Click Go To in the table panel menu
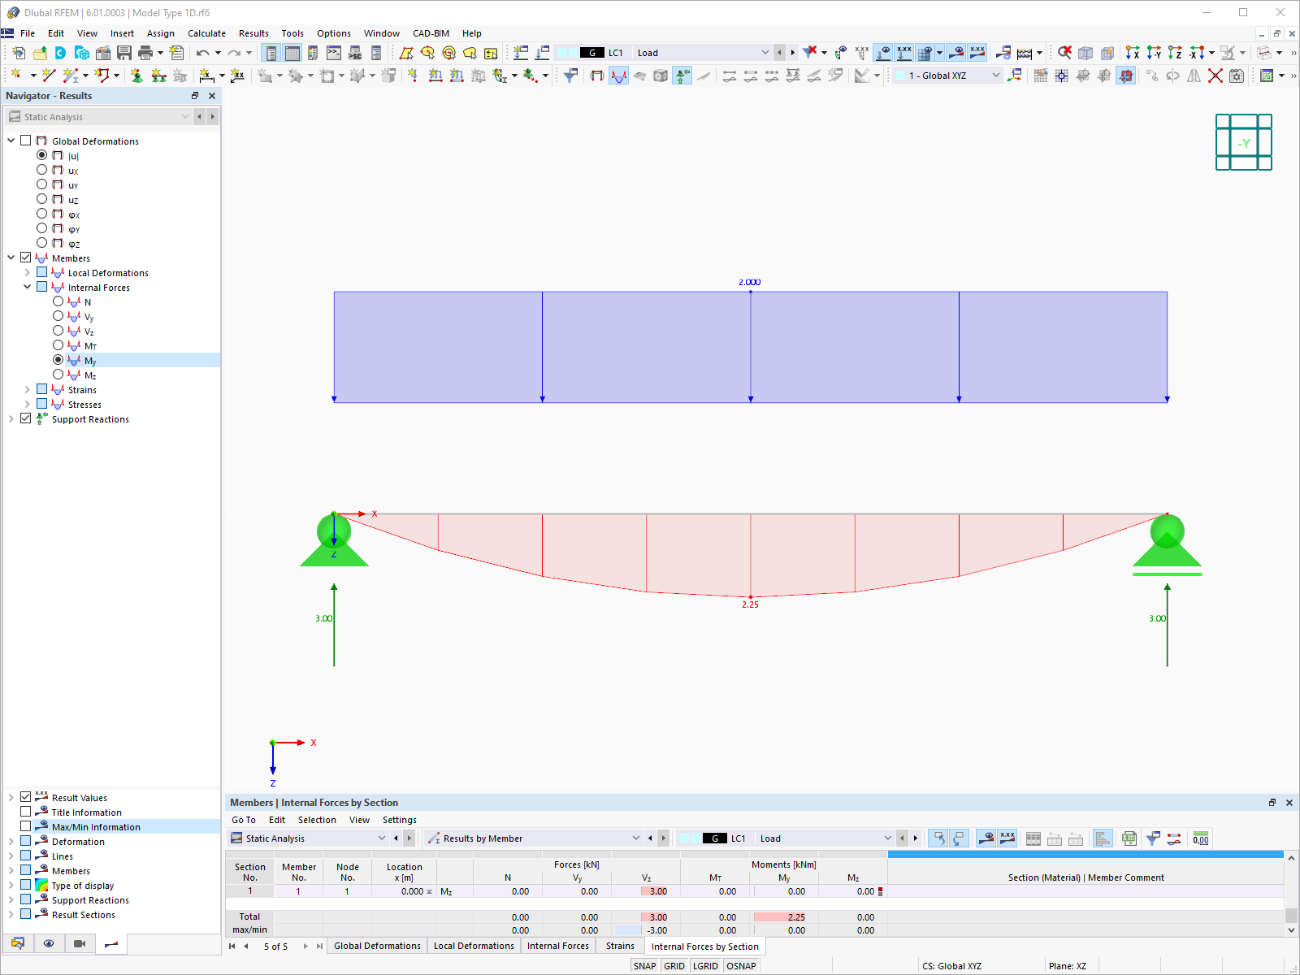1300x975 pixels. click(x=244, y=820)
